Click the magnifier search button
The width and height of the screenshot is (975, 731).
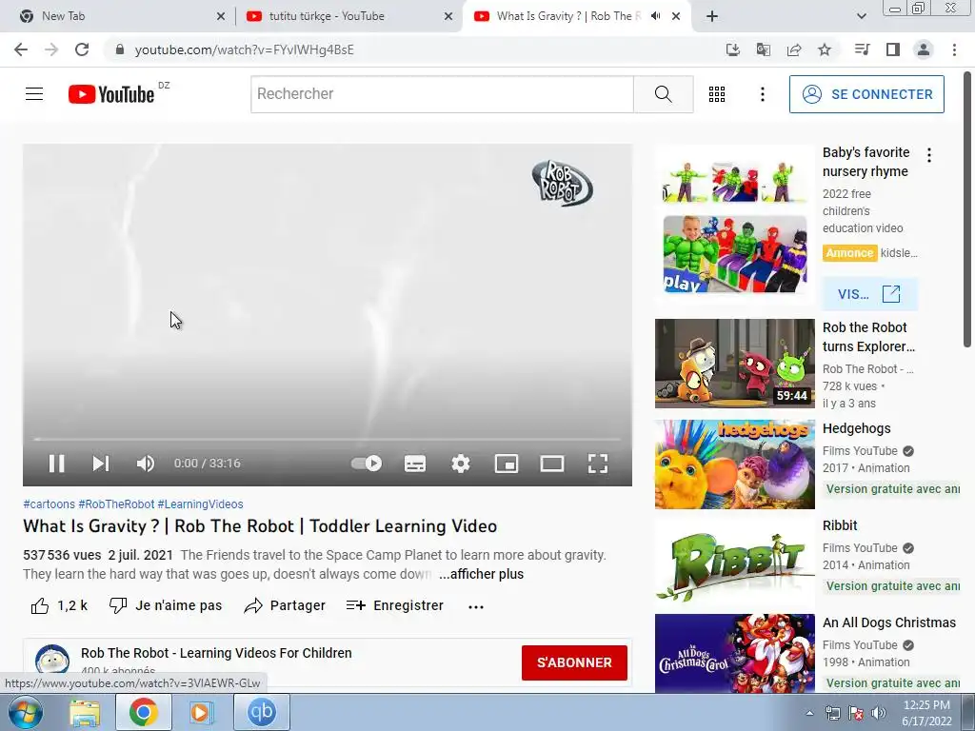664,94
